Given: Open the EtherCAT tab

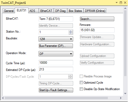Looking at the screenshot, I should 46,11.
